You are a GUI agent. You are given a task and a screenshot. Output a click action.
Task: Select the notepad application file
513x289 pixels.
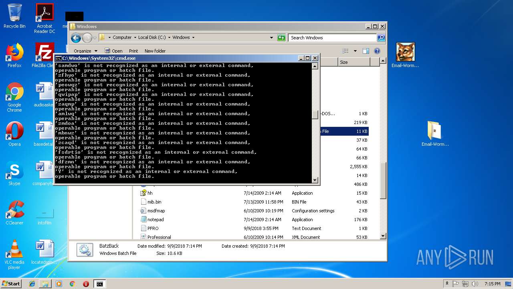[x=254, y=220]
